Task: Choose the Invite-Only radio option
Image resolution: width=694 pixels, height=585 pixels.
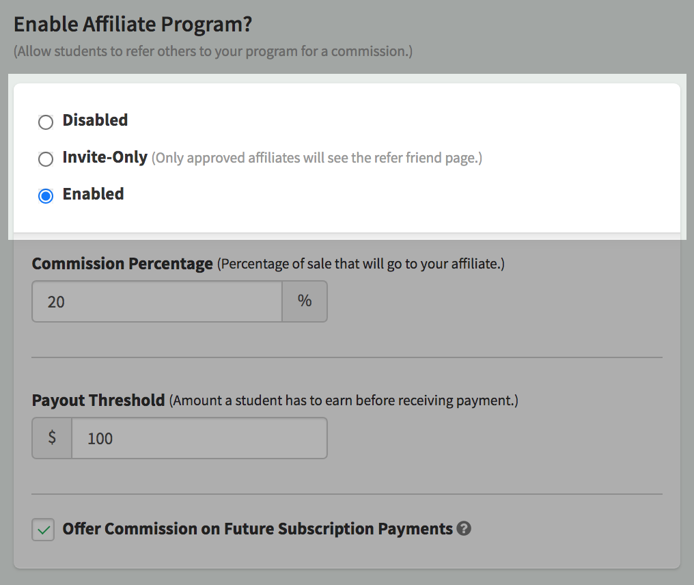Action: 46,159
